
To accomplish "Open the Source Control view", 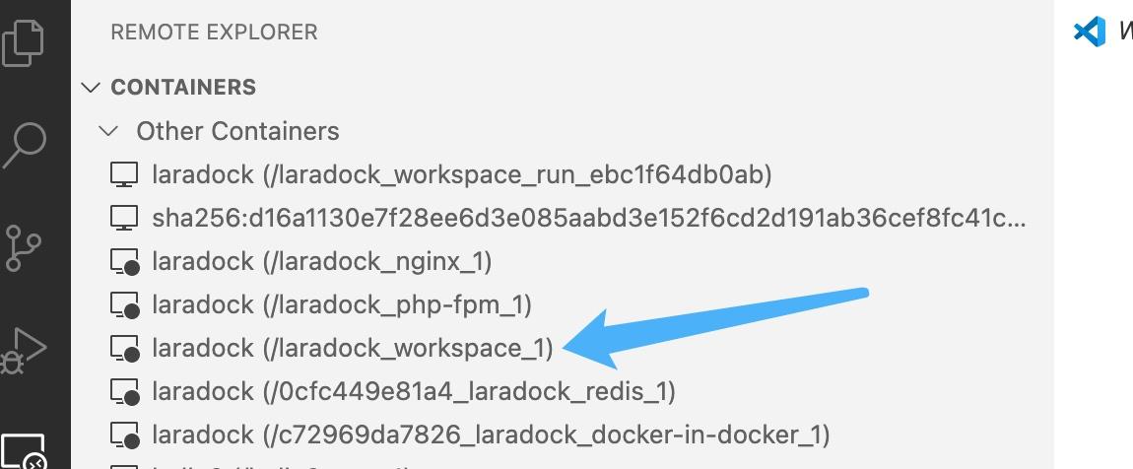I will coord(23,248).
